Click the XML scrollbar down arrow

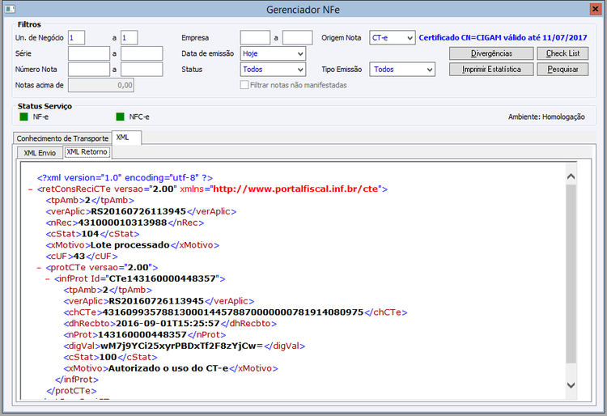pos(571,385)
